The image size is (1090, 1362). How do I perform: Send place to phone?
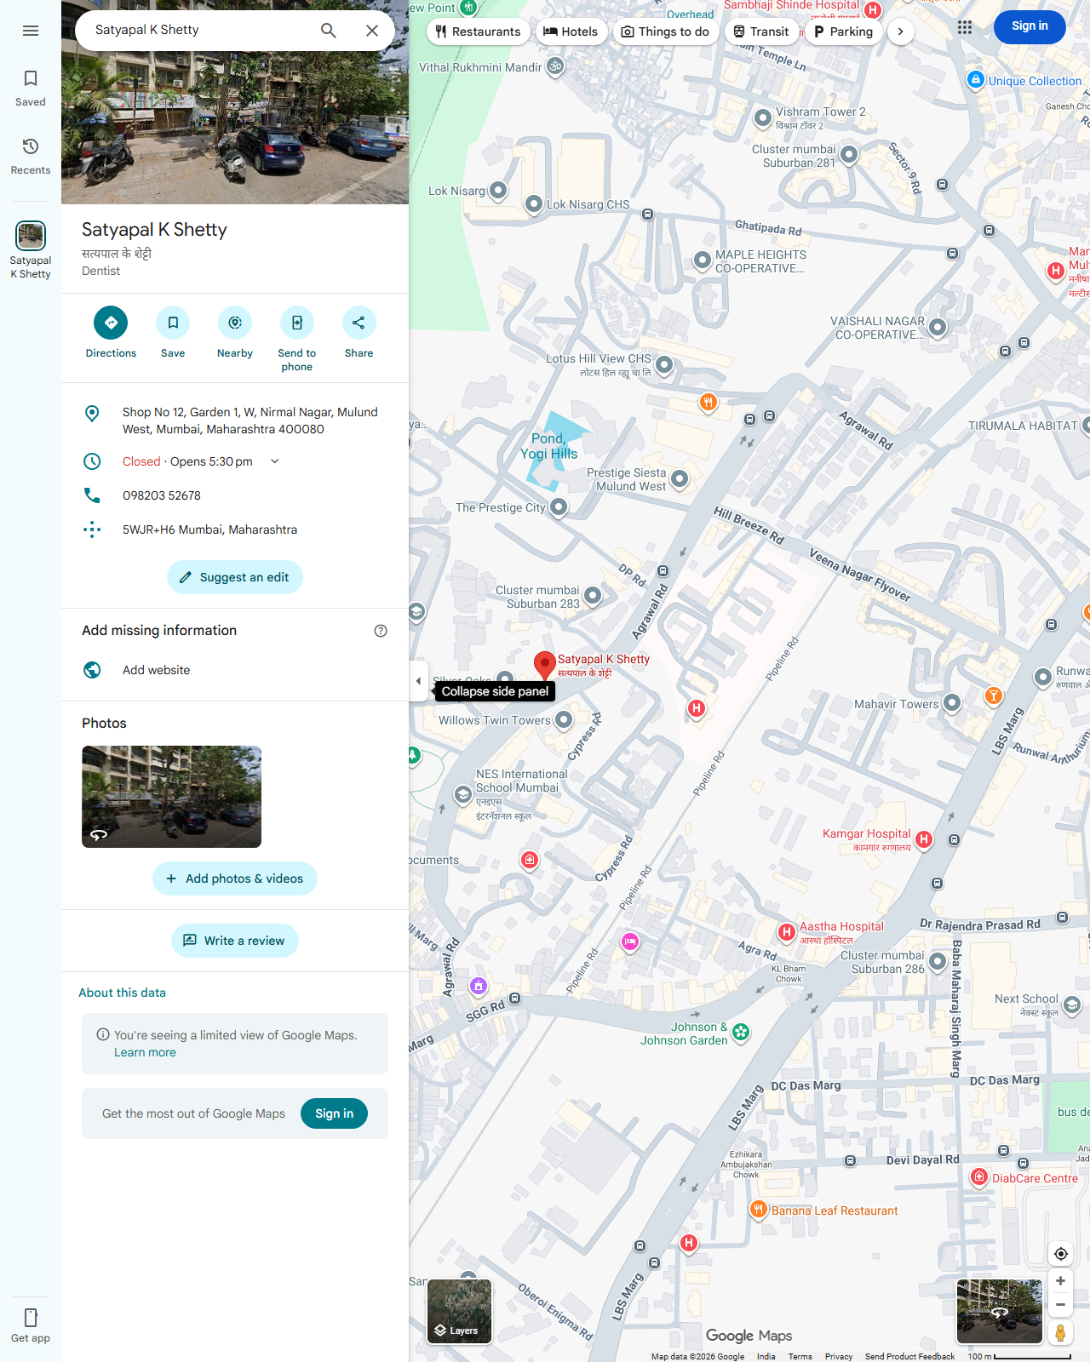(297, 338)
